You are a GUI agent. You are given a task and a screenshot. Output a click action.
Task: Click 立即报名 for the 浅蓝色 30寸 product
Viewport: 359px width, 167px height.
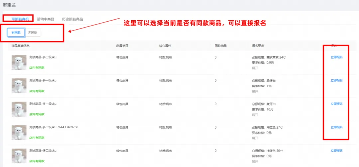tap(336, 151)
